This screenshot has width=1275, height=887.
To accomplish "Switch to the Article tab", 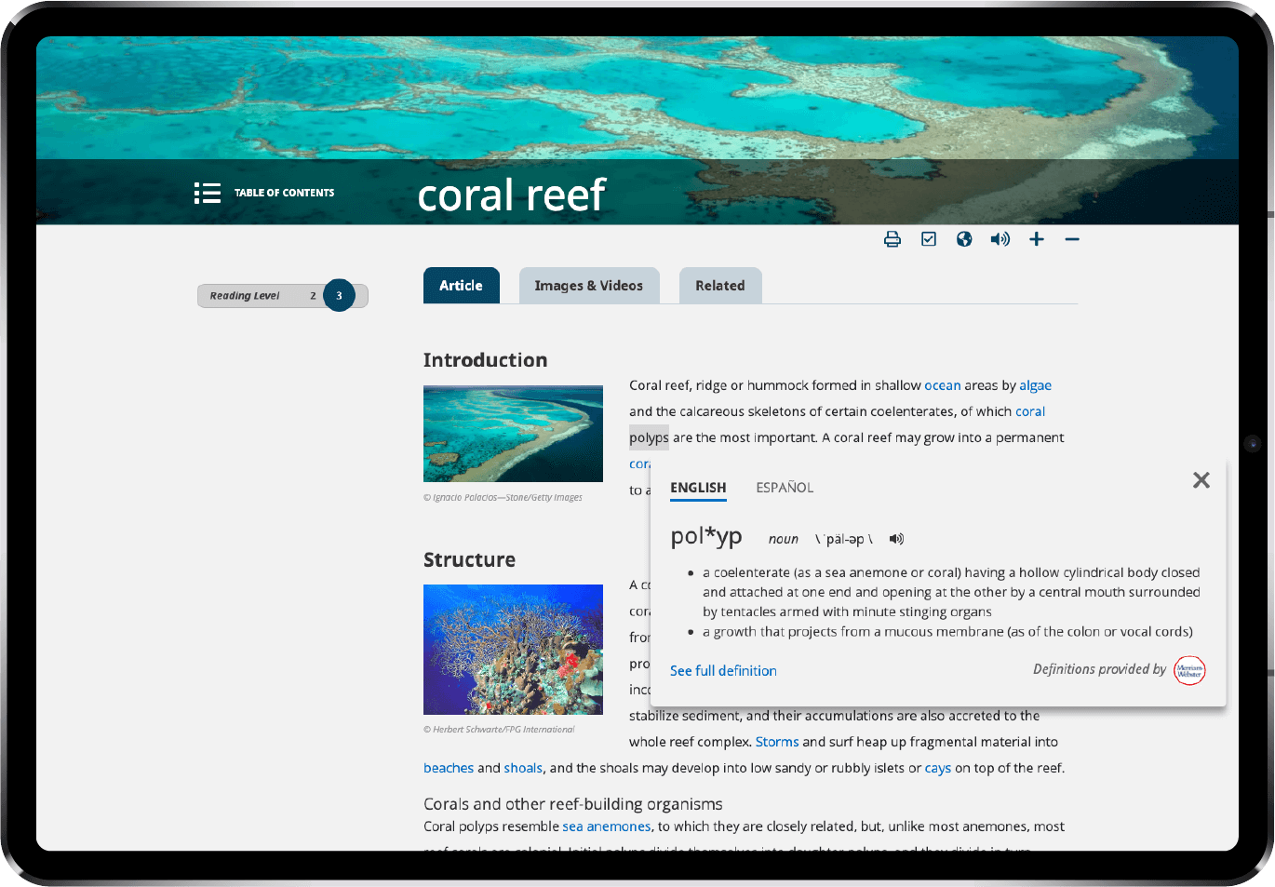I will 462,286.
